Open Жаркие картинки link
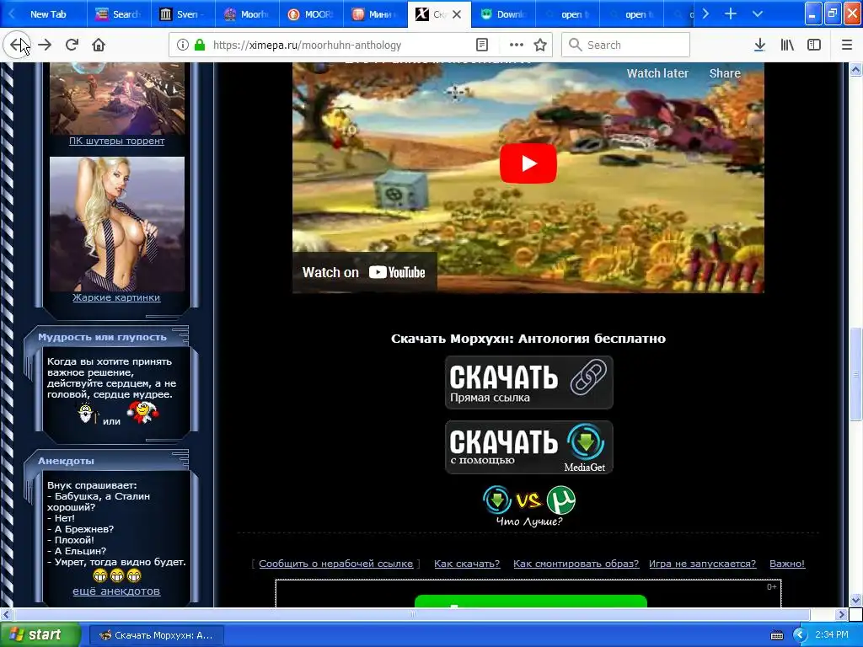Viewport: 863px width, 647px height. pyautogui.click(x=116, y=297)
